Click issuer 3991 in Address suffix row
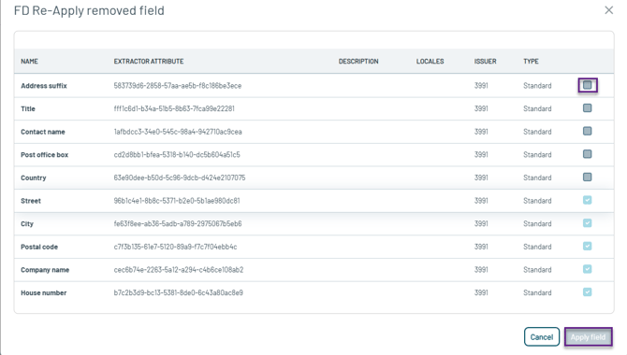 (481, 85)
